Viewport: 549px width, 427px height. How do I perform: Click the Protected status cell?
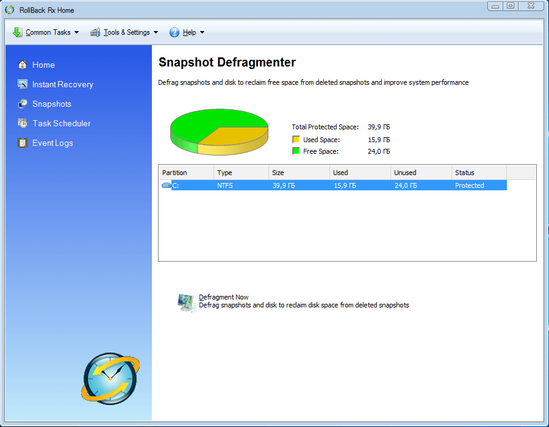(470, 185)
